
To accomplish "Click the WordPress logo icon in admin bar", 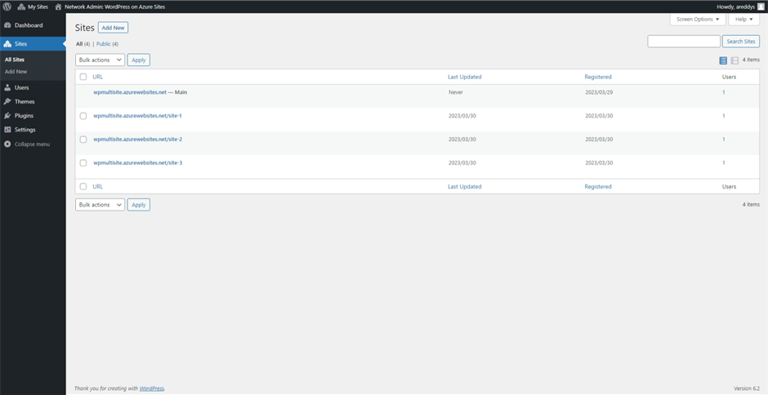I will tap(7, 7).
